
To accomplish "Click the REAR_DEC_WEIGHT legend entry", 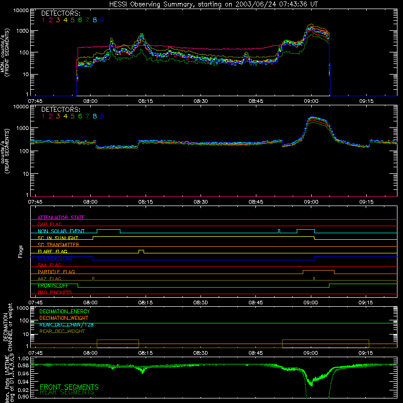I will [x=62, y=331].
